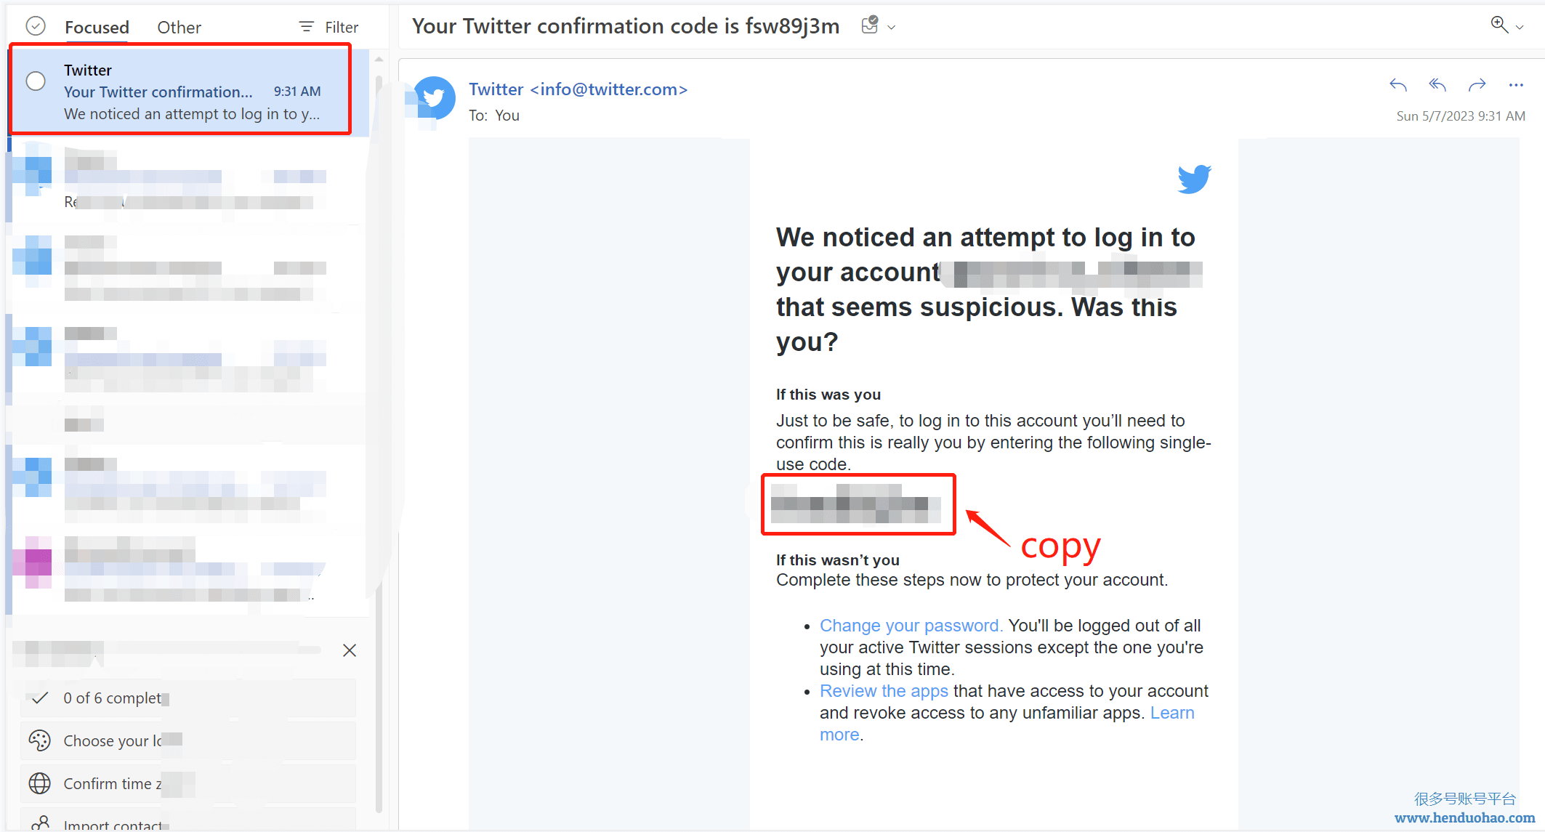Click the Filter lines icon

pyautogui.click(x=307, y=27)
